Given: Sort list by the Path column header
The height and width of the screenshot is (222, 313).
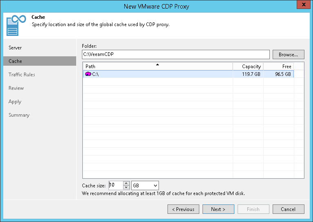Looking at the screenshot, I should [158, 67].
